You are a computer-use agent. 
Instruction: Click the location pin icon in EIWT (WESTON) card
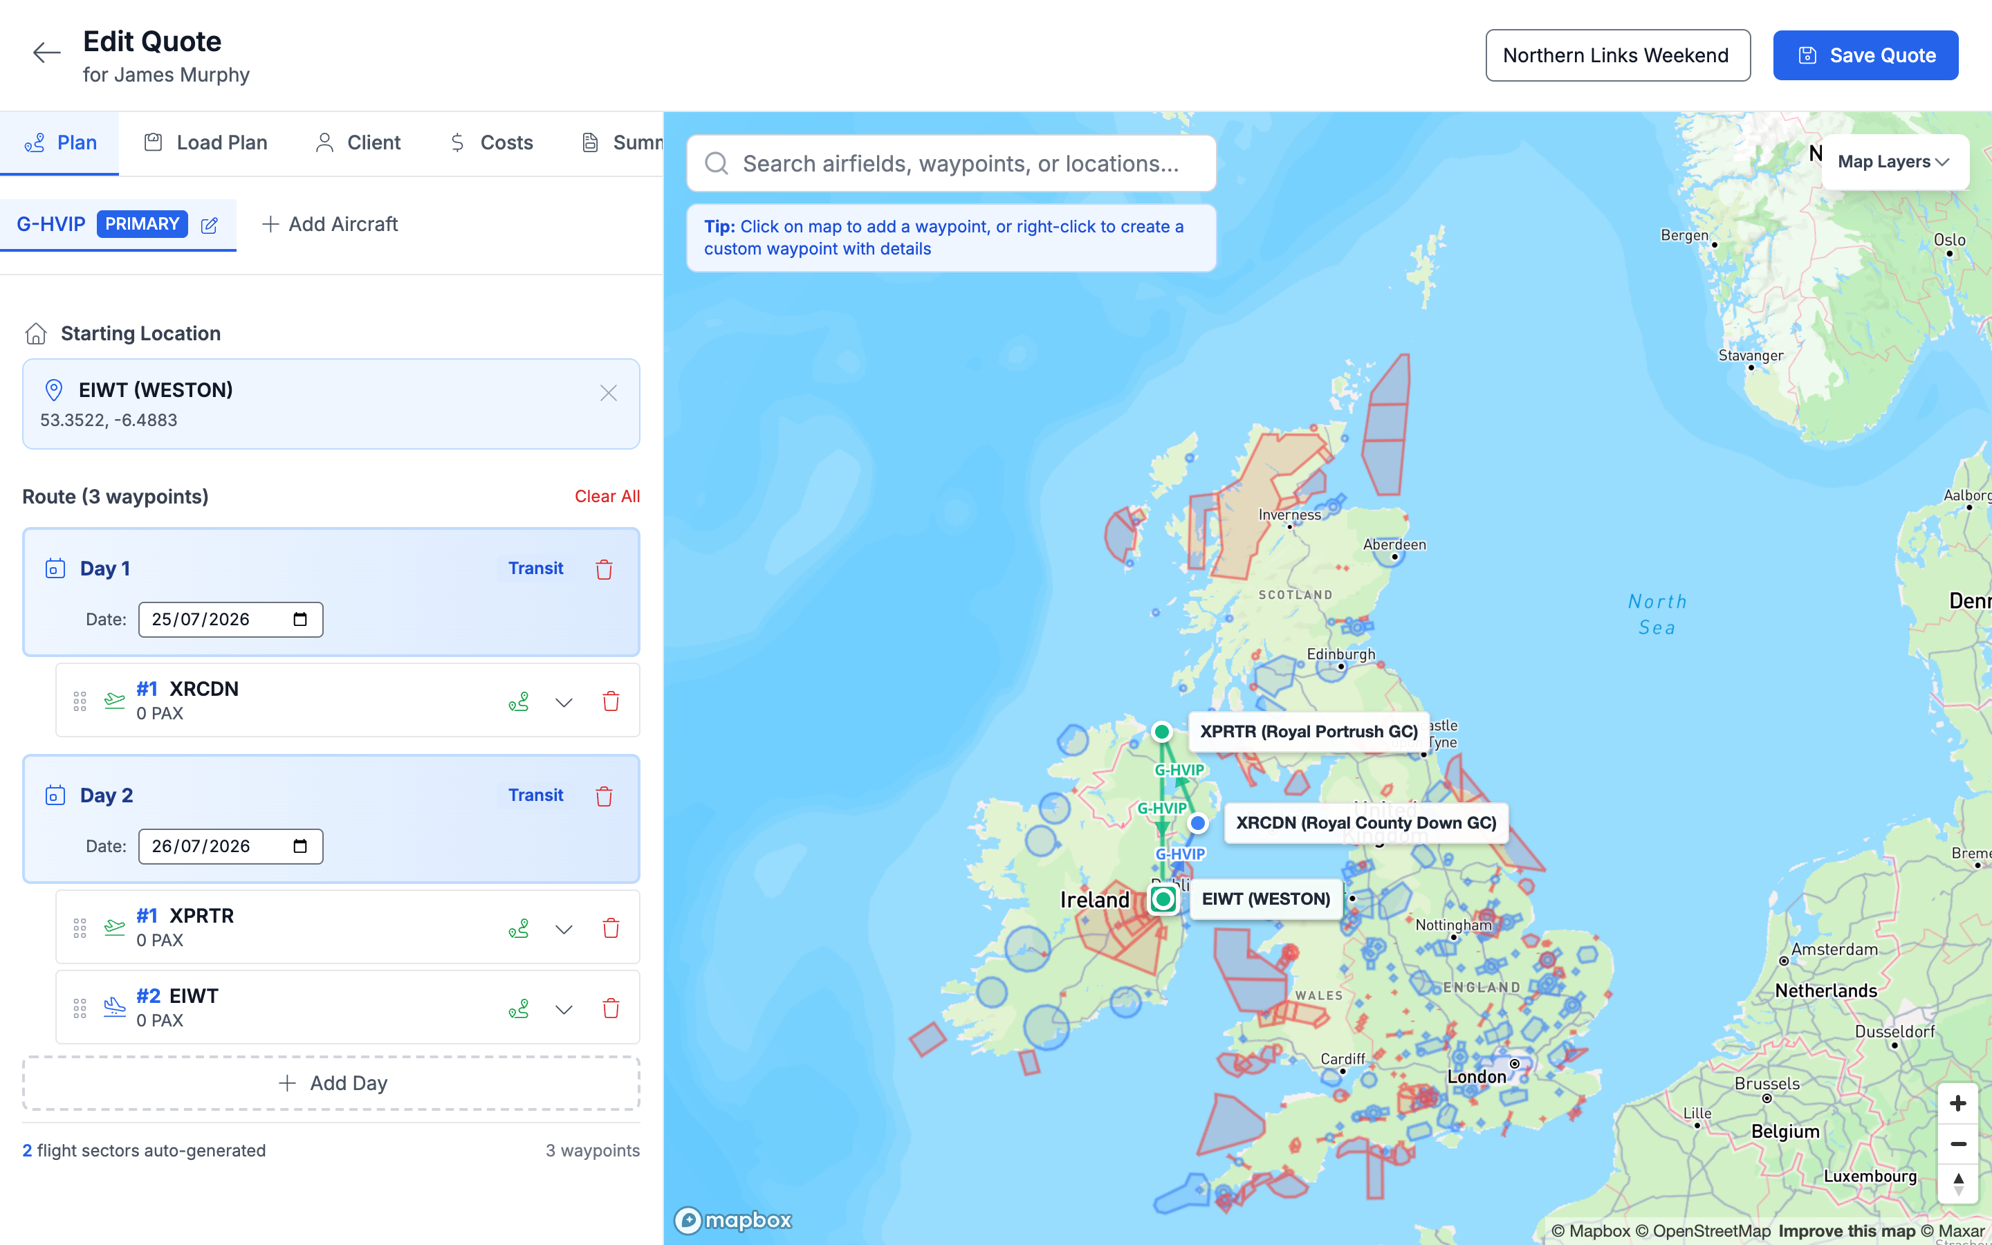(53, 390)
